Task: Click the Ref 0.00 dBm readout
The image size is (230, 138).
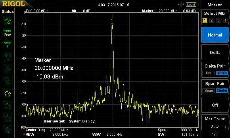Action: (x=37, y=11)
